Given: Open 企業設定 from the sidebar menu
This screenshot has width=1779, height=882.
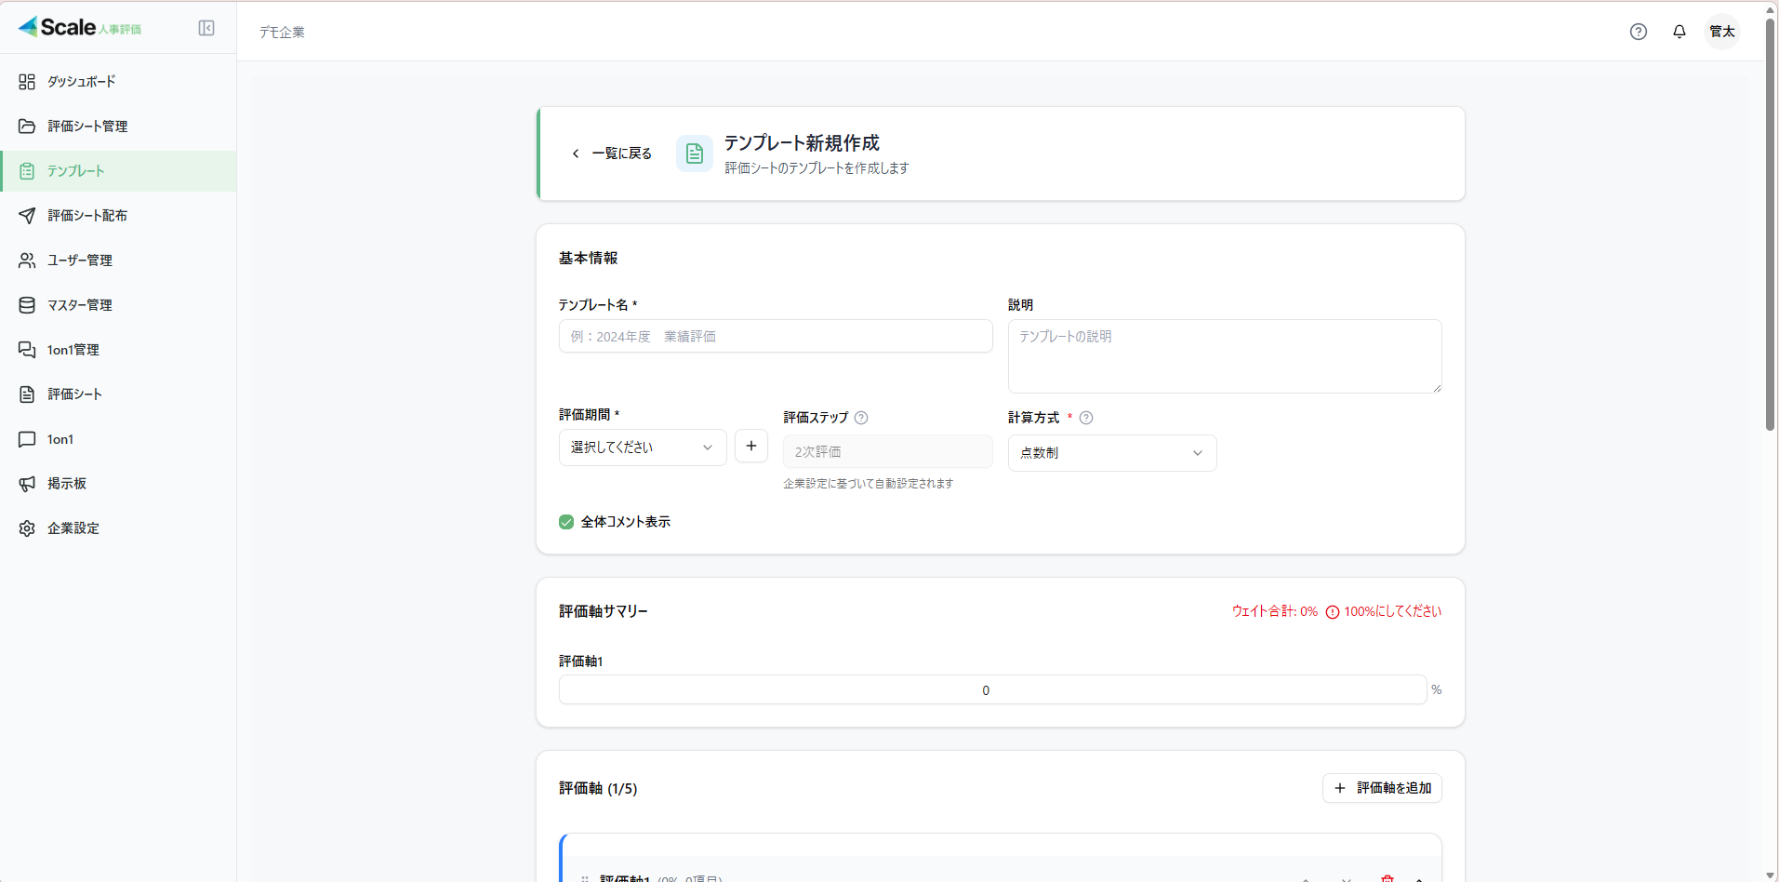Looking at the screenshot, I should [73, 528].
